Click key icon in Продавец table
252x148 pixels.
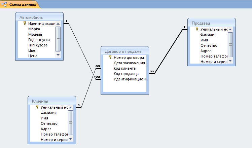(x=197, y=29)
